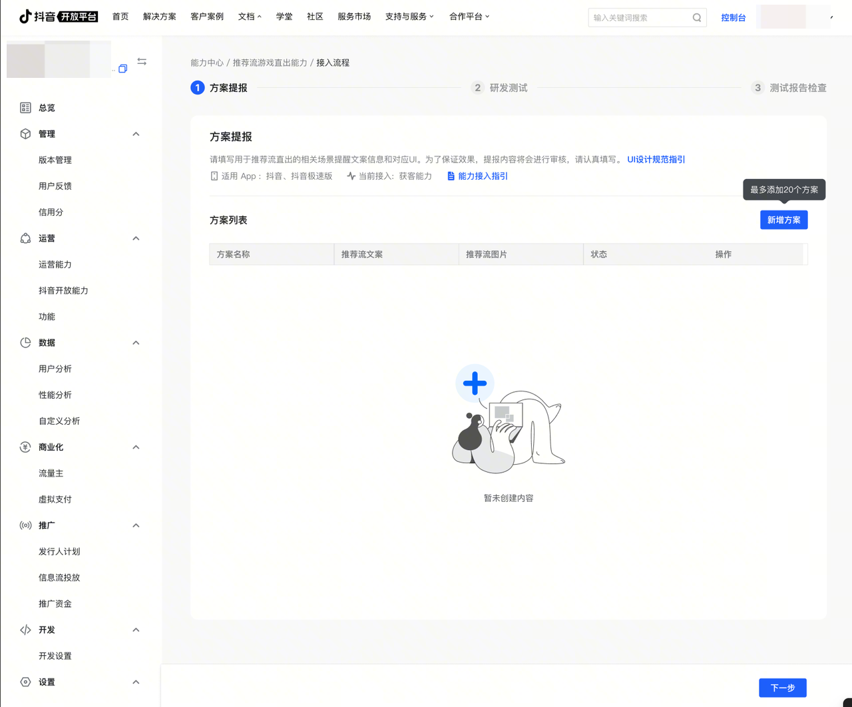The height and width of the screenshot is (707, 852).
Task: Open 版本管理 in the sidebar
Action: [55, 160]
